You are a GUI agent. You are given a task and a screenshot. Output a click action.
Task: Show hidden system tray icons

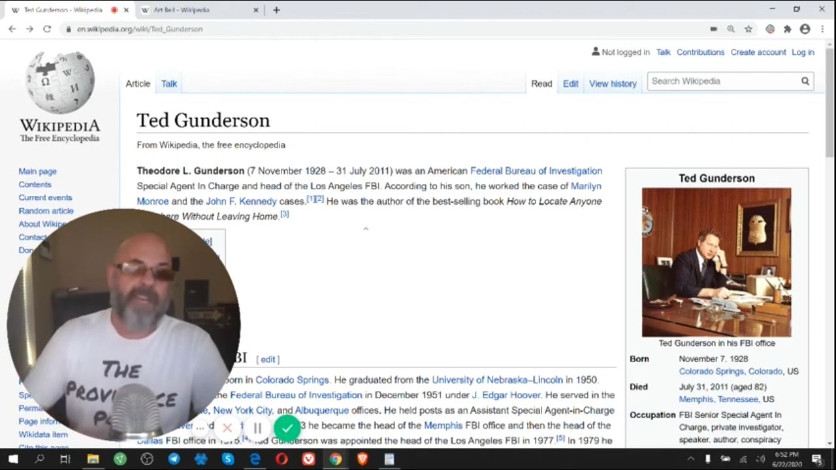690,459
